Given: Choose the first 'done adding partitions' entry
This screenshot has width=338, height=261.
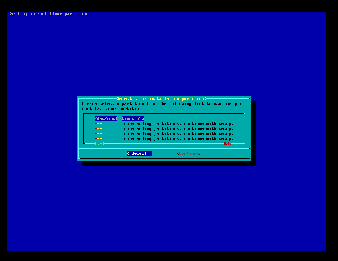Looking at the screenshot, I should point(178,124).
